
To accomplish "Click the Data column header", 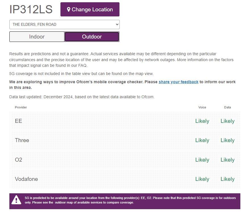I will pyautogui.click(x=227, y=107).
